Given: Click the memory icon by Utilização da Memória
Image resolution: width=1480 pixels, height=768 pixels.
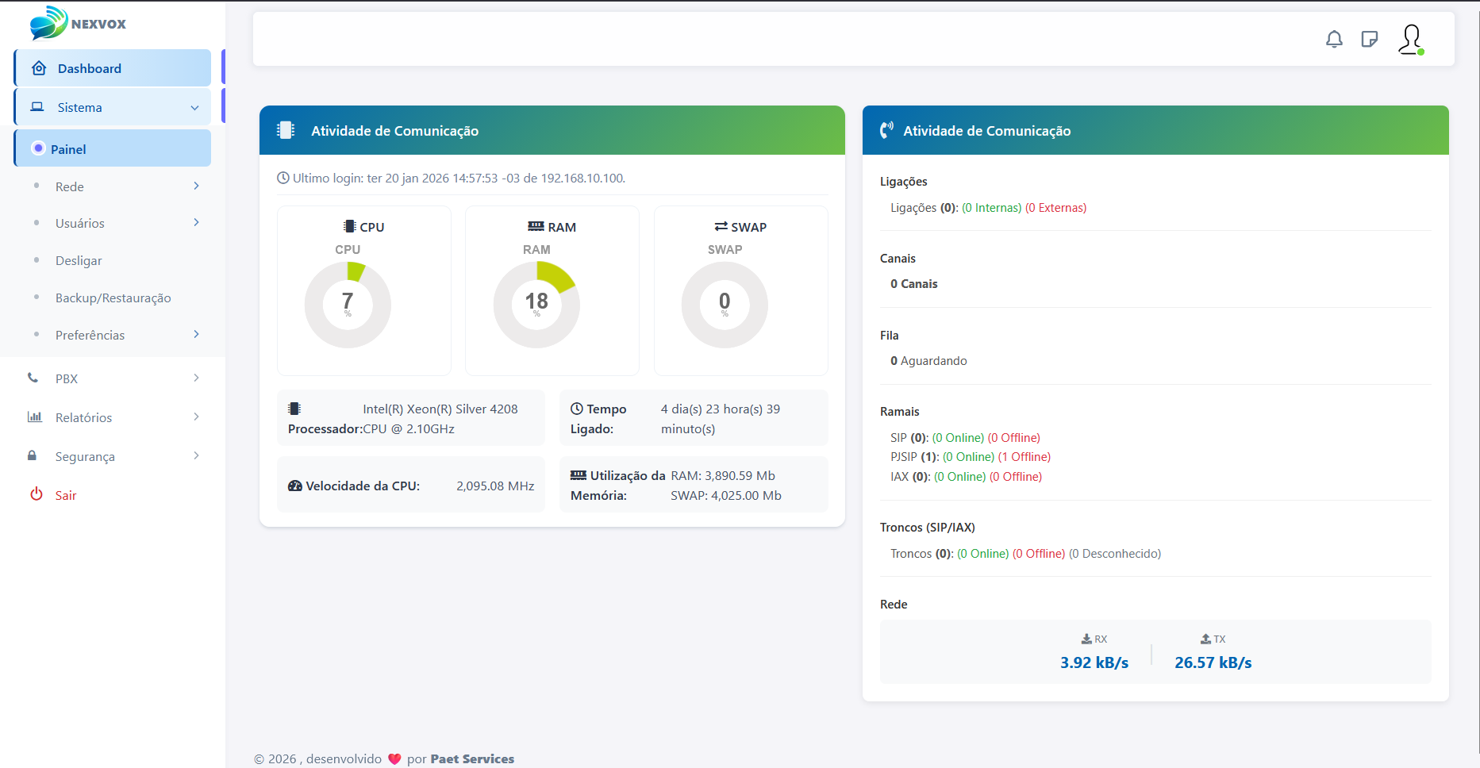Looking at the screenshot, I should click(x=579, y=475).
